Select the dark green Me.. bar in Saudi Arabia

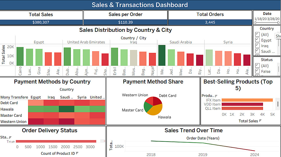pos(162,55)
